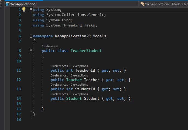Click '0 exceptions' above the TeacherId property
This screenshot has width=188, height=130.
click(79, 66)
